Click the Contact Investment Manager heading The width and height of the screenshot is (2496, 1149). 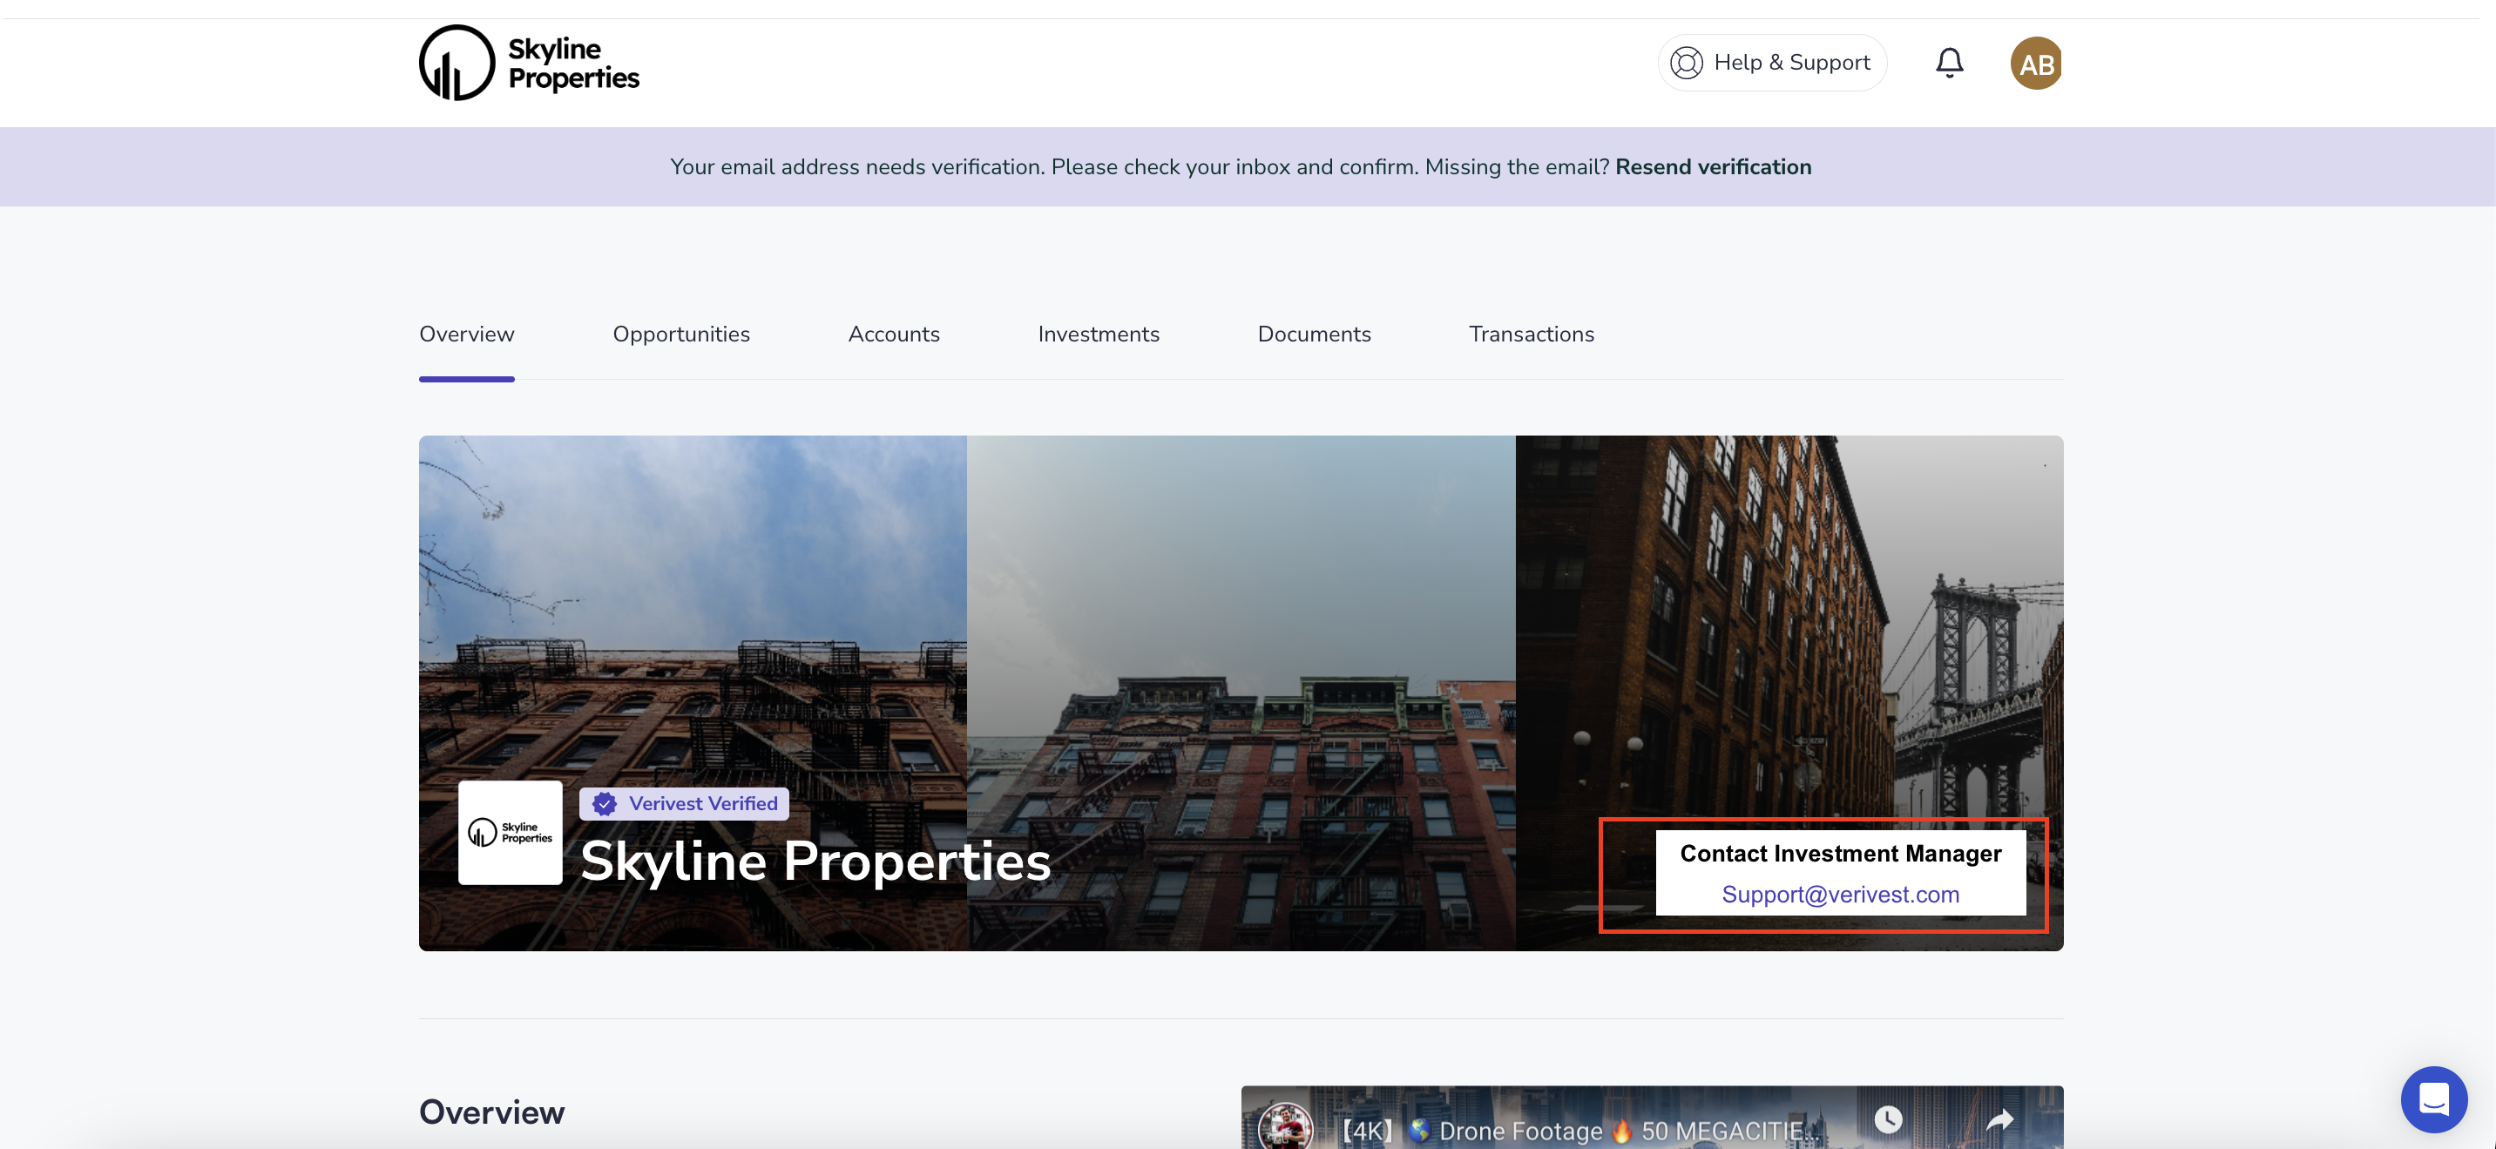coord(1839,853)
